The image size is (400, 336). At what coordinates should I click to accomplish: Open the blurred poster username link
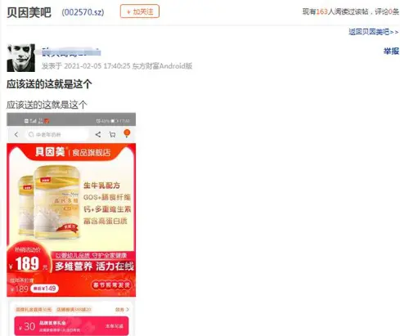(71, 52)
